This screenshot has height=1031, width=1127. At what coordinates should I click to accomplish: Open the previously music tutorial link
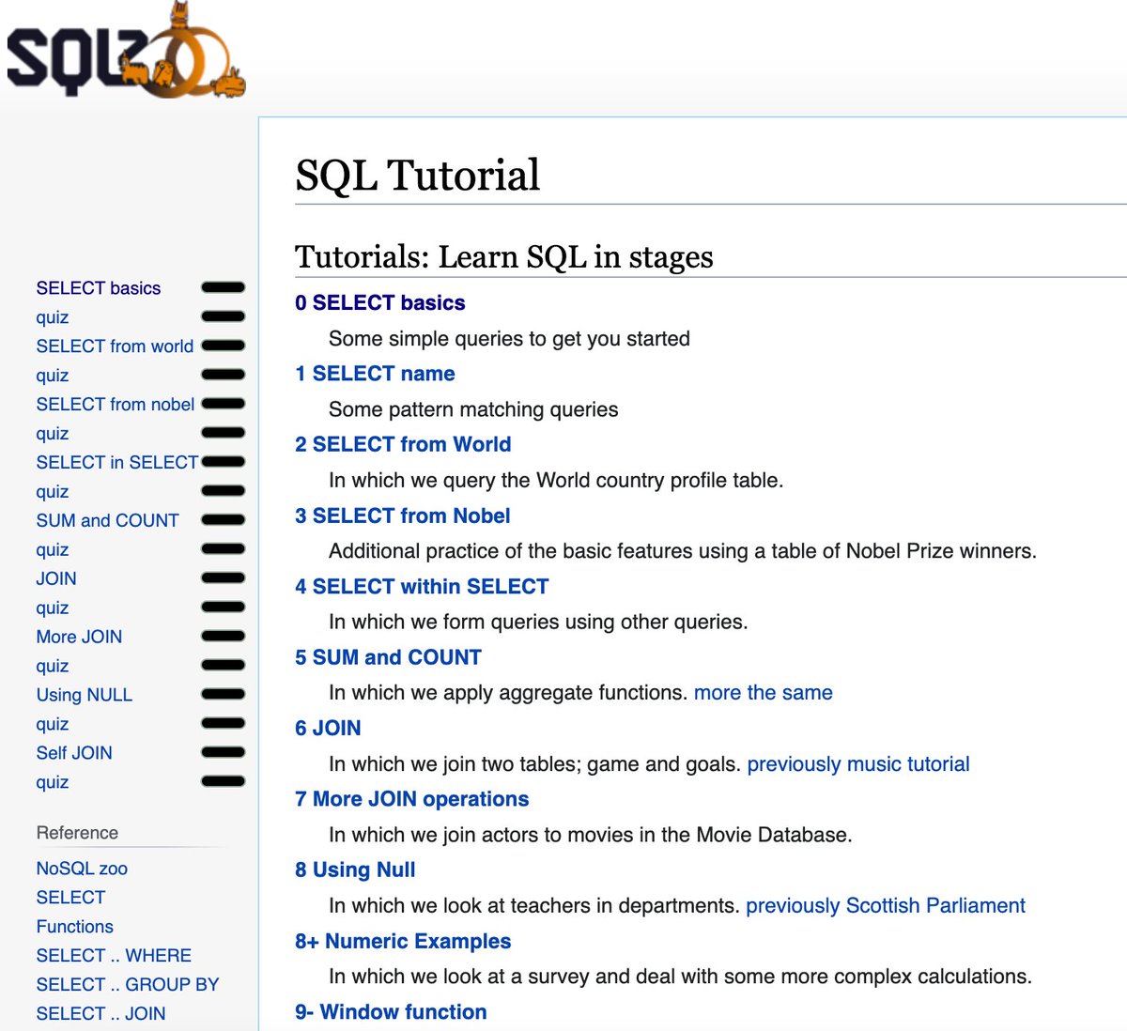pyautogui.click(x=857, y=763)
